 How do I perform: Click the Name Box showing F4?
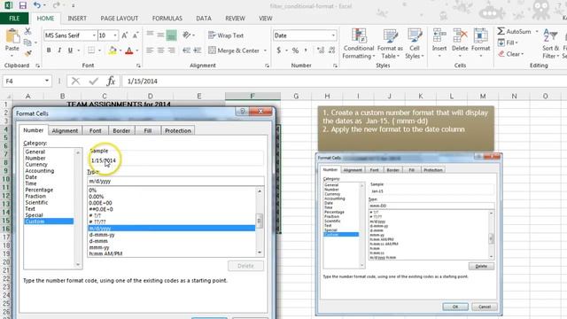pyautogui.click(x=23, y=81)
